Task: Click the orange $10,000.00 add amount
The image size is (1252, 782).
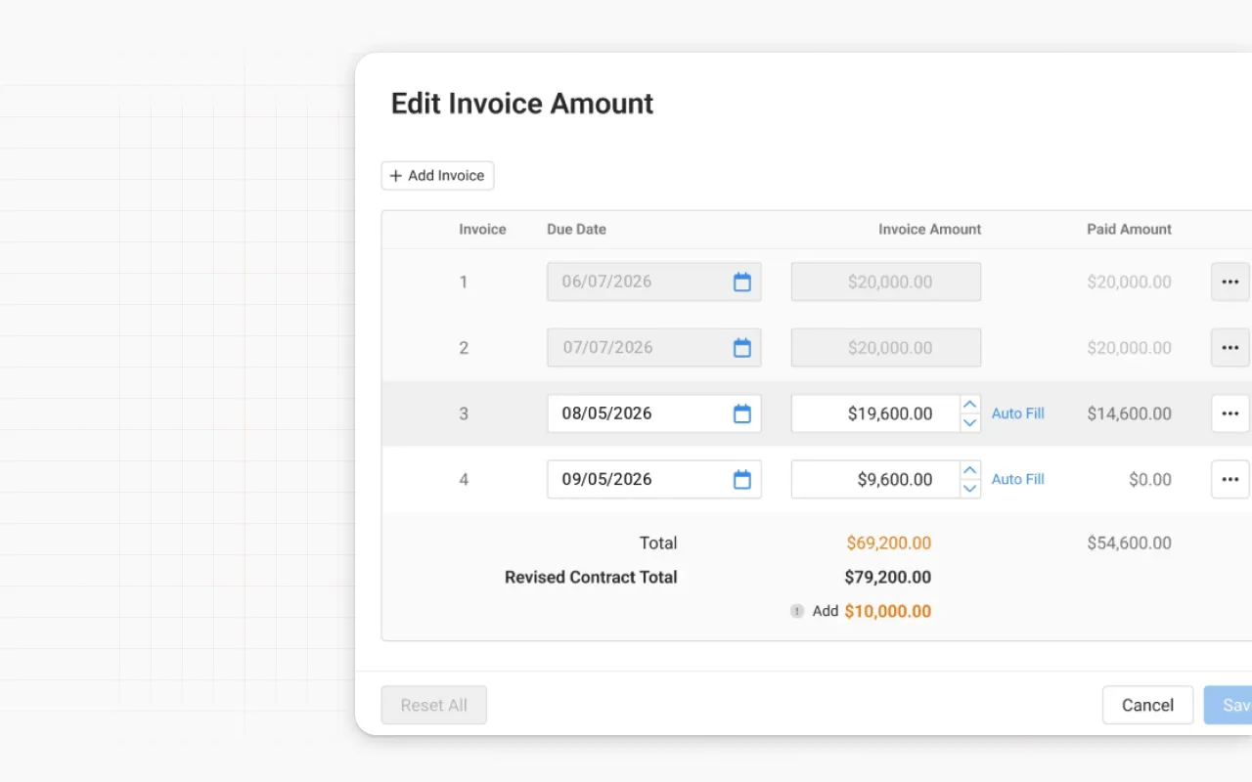Action: [x=888, y=612]
